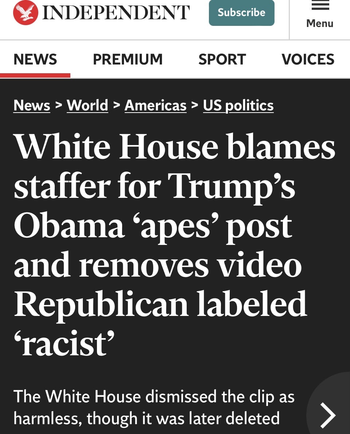Click the INDEPENDENT wordmark logo
The width and height of the screenshot is (350, 434).
click(116, 13)
